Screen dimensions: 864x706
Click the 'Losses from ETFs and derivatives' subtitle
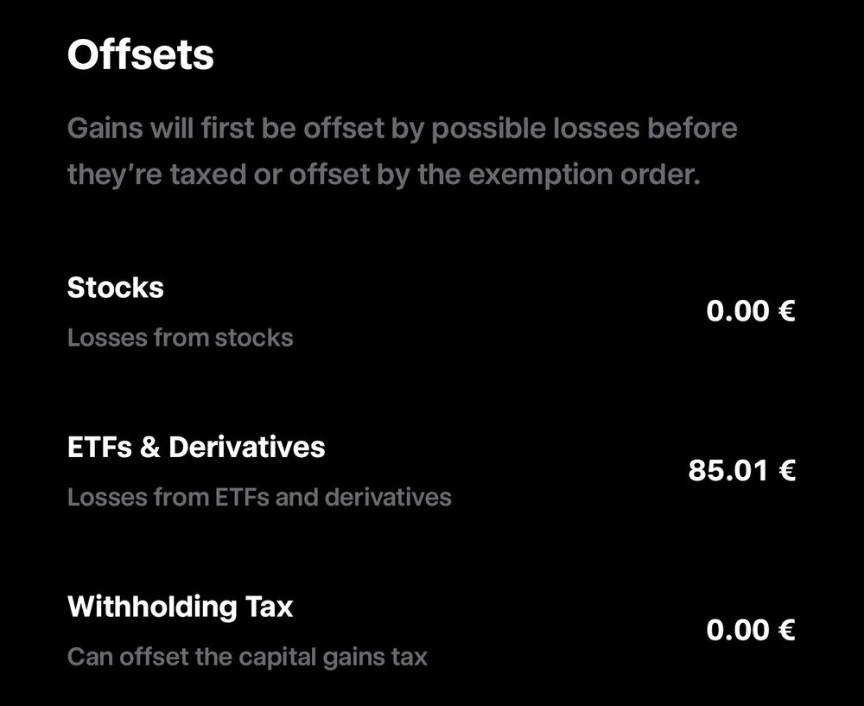click(259, 497)
